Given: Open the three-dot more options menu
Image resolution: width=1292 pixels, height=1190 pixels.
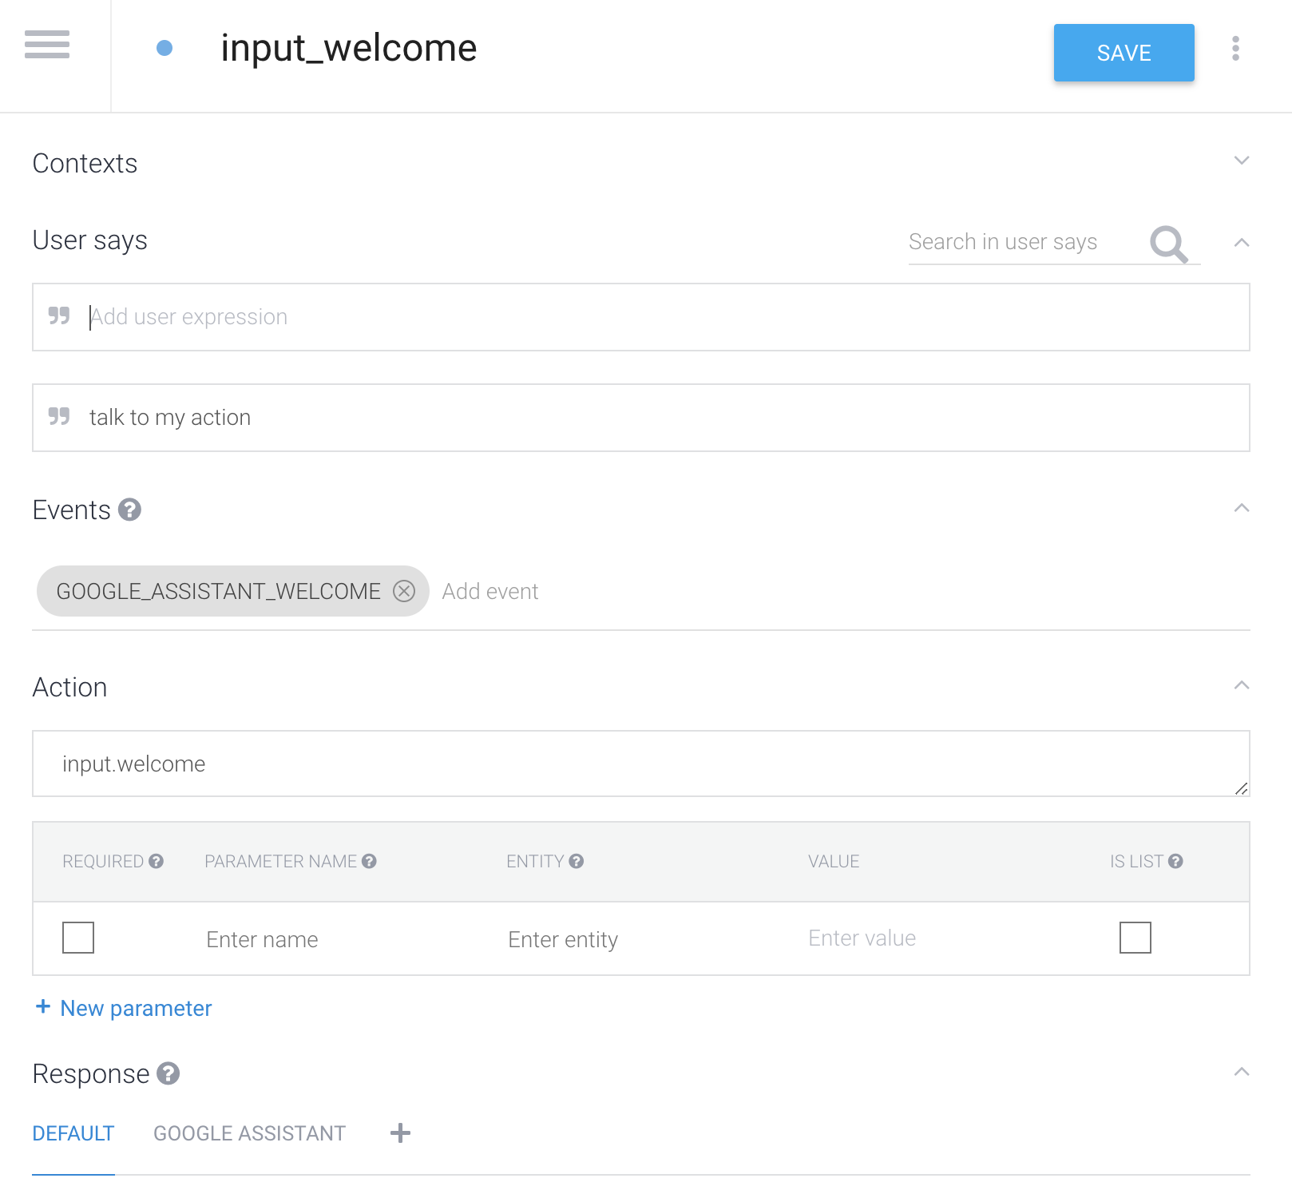Looking at the screenshot, I should [x=1235, y=49].
